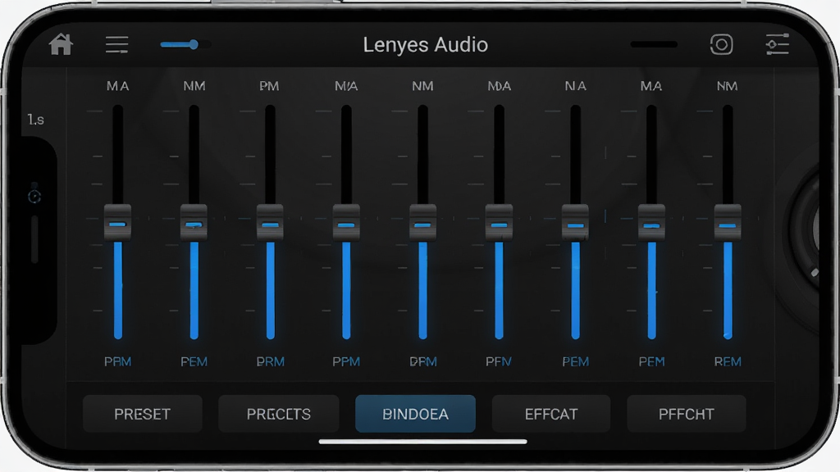
Task: Switch to the PRESET tab
Action: click(x=143, y=414)
